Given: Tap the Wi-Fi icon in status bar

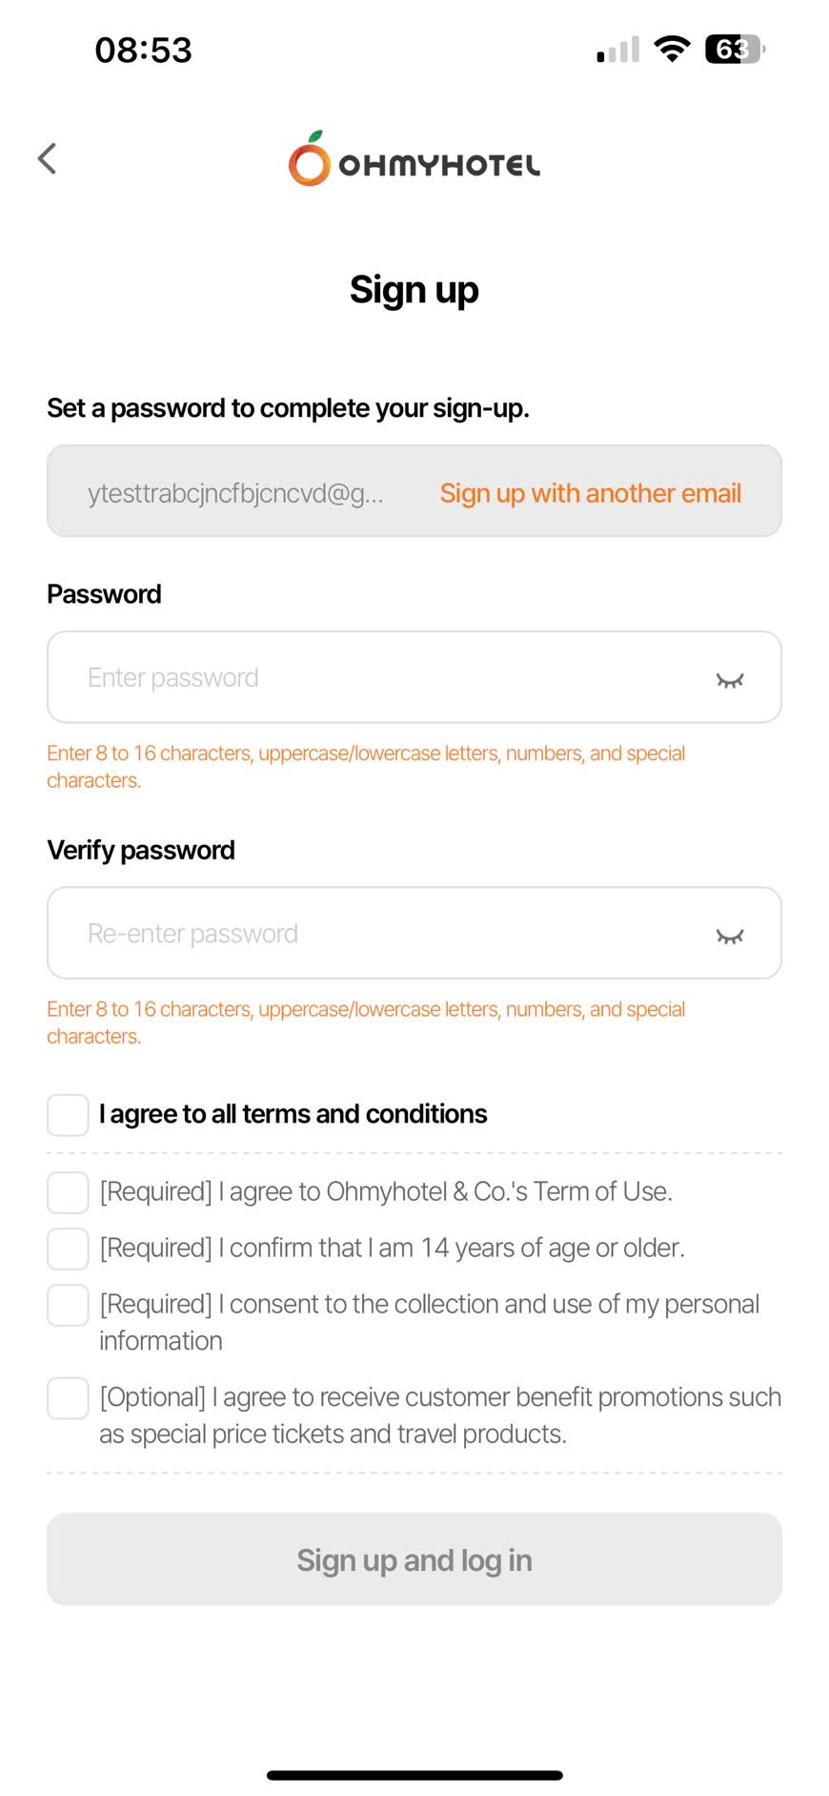Looking at the screenshot, I should pos(672,50).
